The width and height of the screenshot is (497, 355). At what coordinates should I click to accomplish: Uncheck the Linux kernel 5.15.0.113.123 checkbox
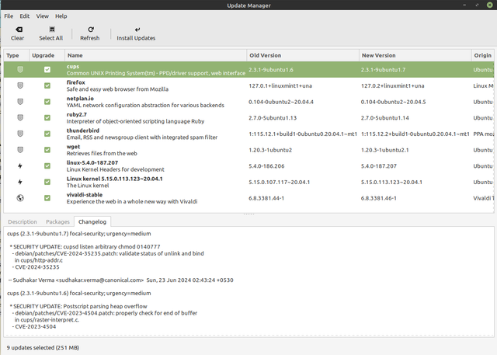[x=47, y=182]
